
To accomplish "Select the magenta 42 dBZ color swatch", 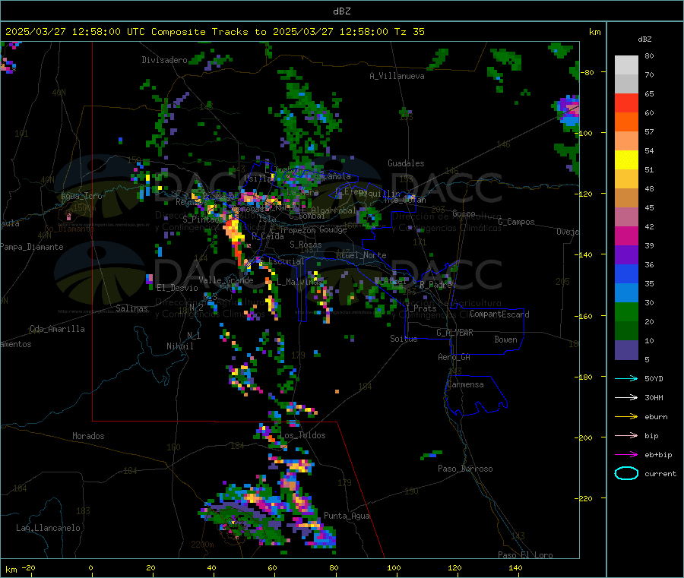I will (x=626, y=235).
